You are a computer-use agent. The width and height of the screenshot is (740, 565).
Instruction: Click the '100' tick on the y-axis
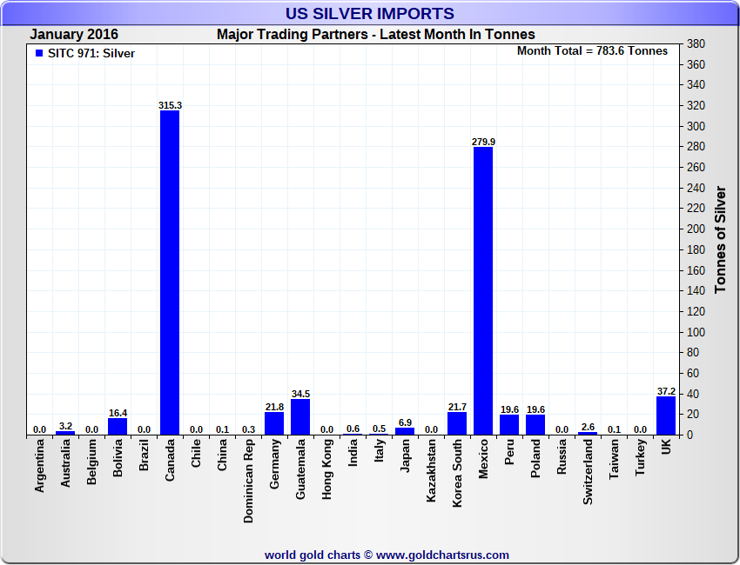click(x=696, y=332)
